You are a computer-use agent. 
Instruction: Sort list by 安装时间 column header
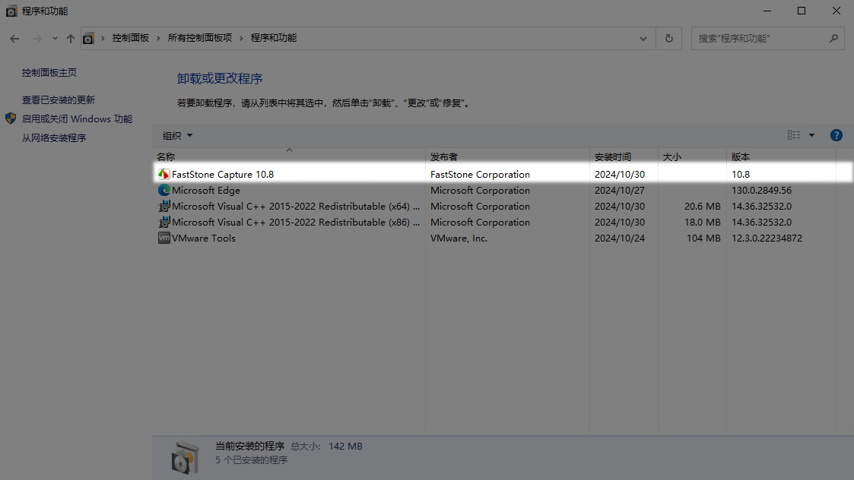click(x=612, y=156)
